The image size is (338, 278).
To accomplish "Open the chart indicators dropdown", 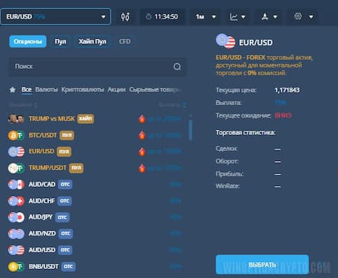I will [237, 17].
